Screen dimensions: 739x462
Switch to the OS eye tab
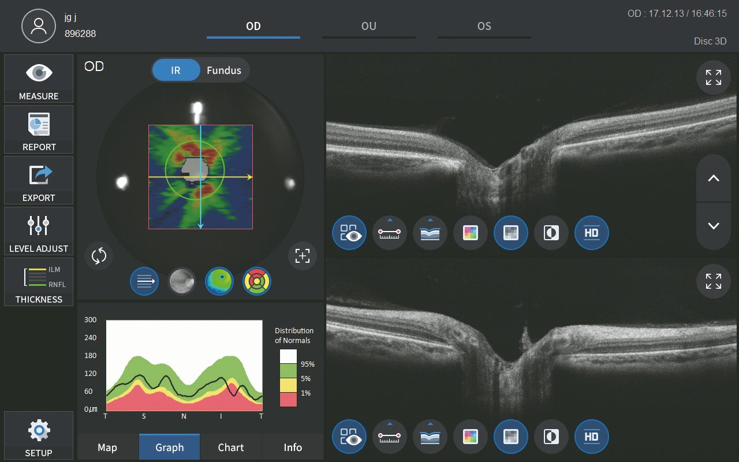484,27
